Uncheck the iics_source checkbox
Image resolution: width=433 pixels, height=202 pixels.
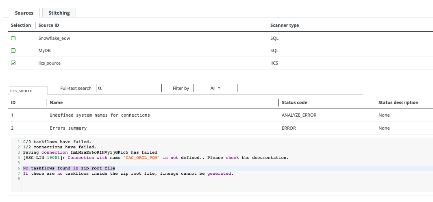click(13, 63)
